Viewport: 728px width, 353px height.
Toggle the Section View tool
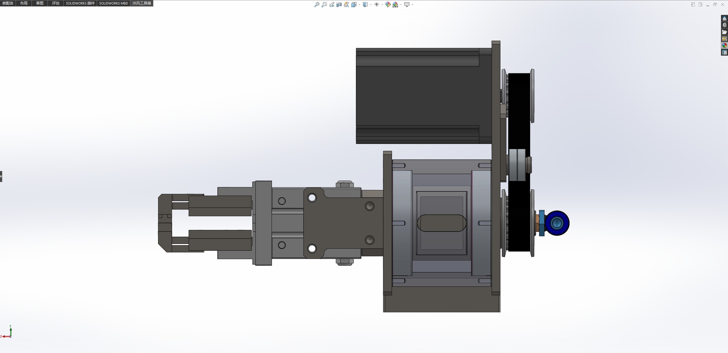pos(339,5)
